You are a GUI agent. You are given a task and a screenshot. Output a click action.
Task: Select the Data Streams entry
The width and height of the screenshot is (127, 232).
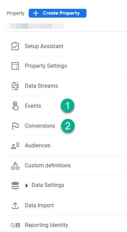[41, 86]
